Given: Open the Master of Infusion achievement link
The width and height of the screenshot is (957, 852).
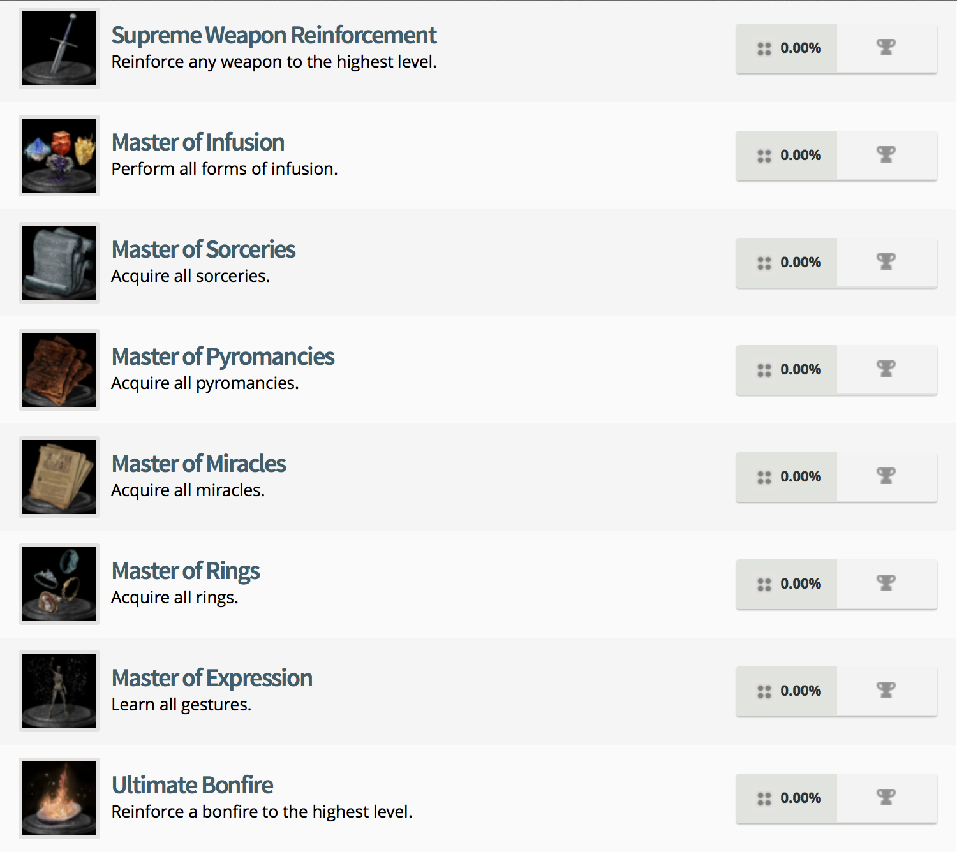Looking at the screenshot, I should [198, 142].
